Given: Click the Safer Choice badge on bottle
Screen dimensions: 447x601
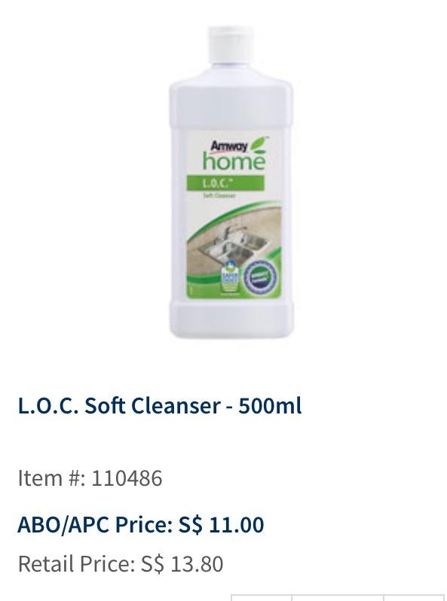Looking at the screenshot, I should 231,278.
